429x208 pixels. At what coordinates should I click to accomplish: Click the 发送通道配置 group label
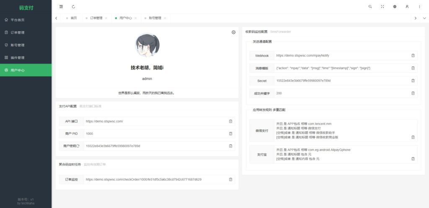(x=262, y=42)
